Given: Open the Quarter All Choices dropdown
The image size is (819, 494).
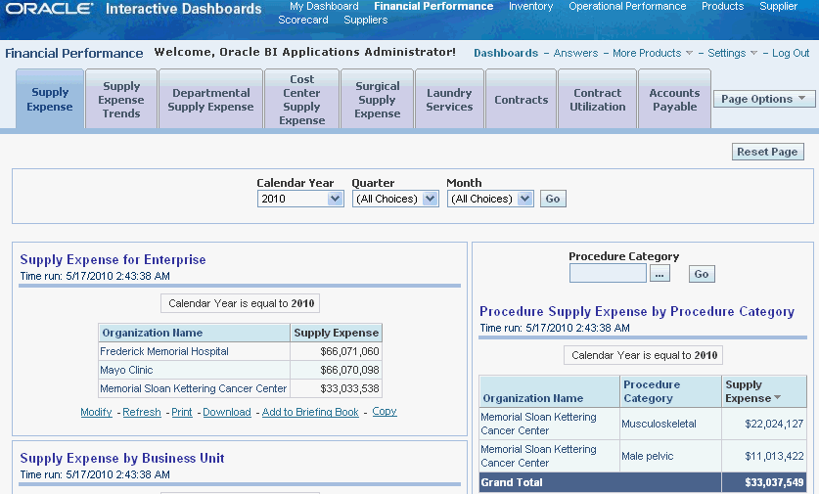Looking at the screenshot, I should pos(395,199).
